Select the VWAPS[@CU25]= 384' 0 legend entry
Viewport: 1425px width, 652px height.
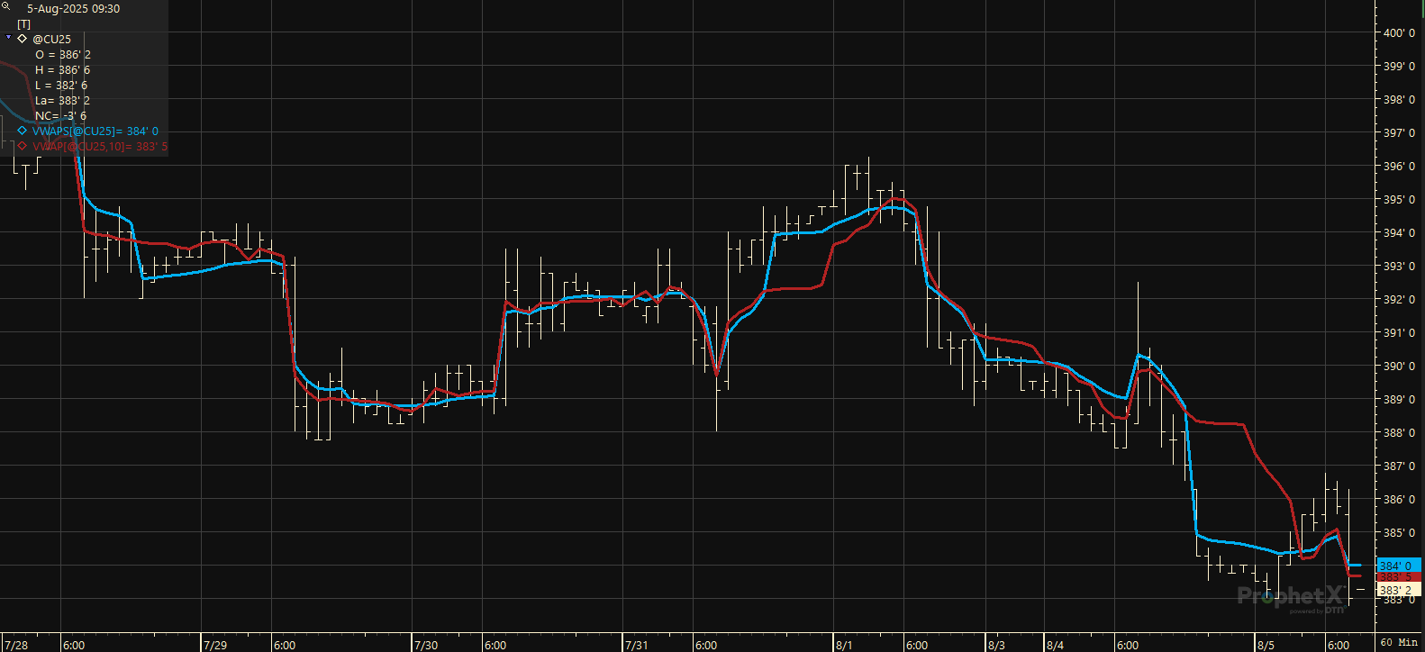[x=95, y=131]
